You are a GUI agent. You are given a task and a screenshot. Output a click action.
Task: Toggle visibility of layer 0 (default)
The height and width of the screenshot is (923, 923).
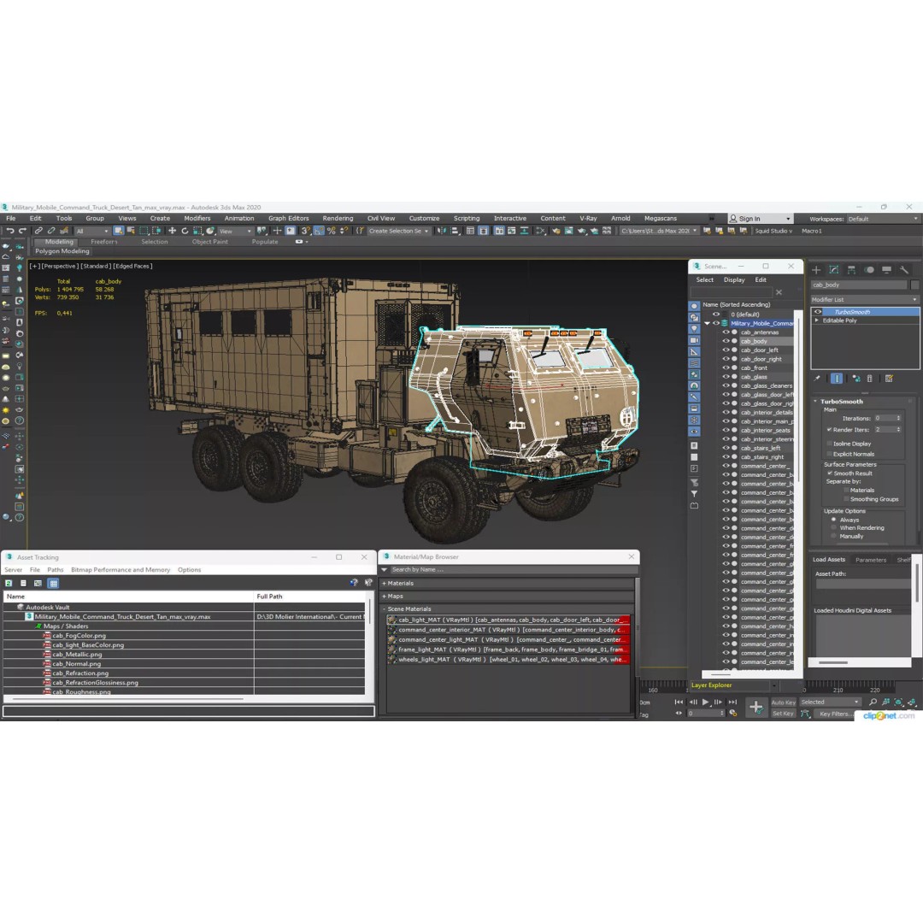pyautogui.click(x=716, y=315)
